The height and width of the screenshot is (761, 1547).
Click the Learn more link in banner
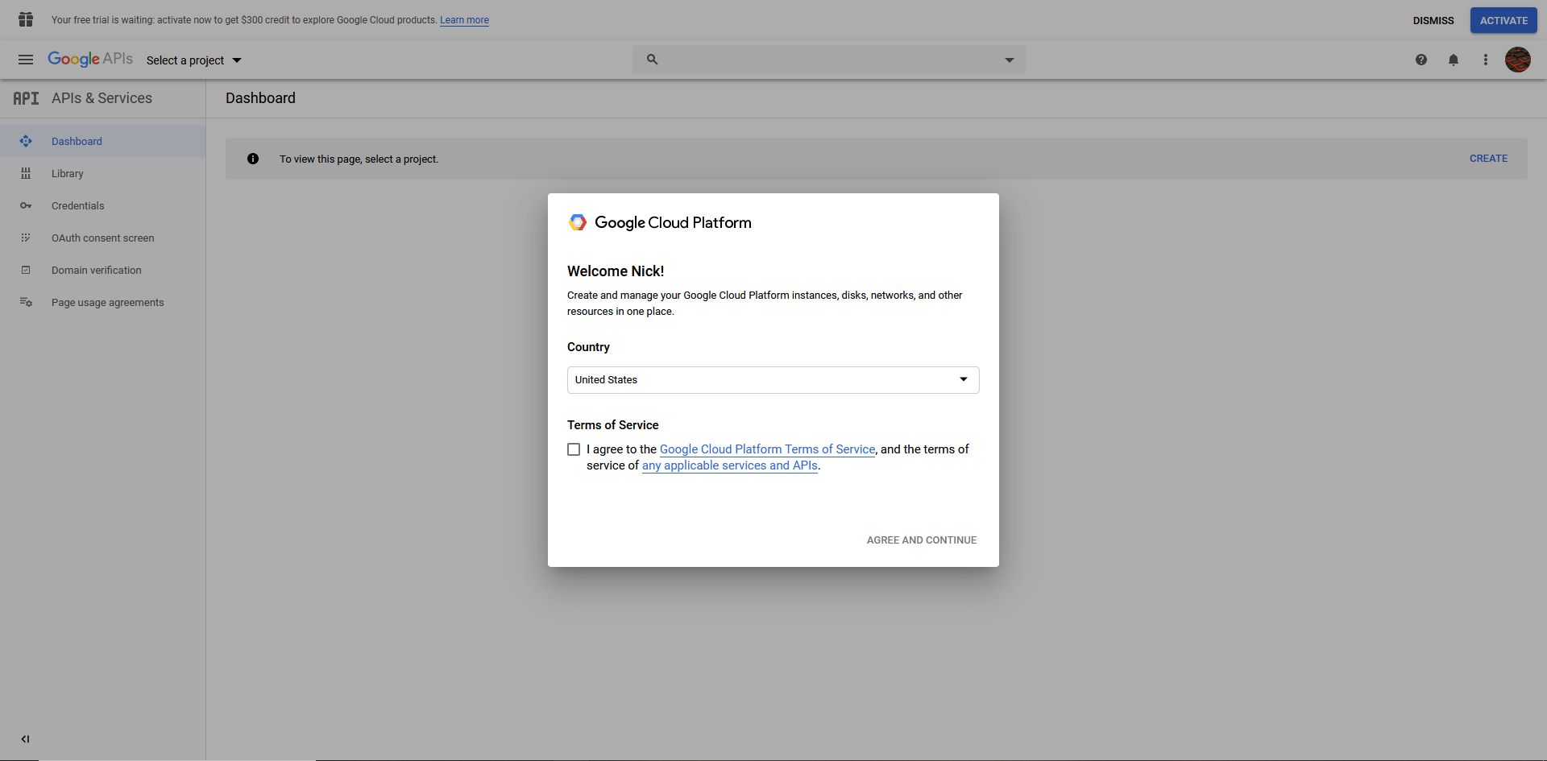point(464,20)
